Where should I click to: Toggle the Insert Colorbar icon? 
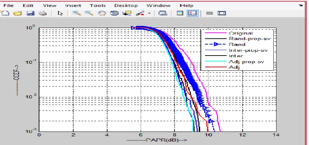point(180,13)
